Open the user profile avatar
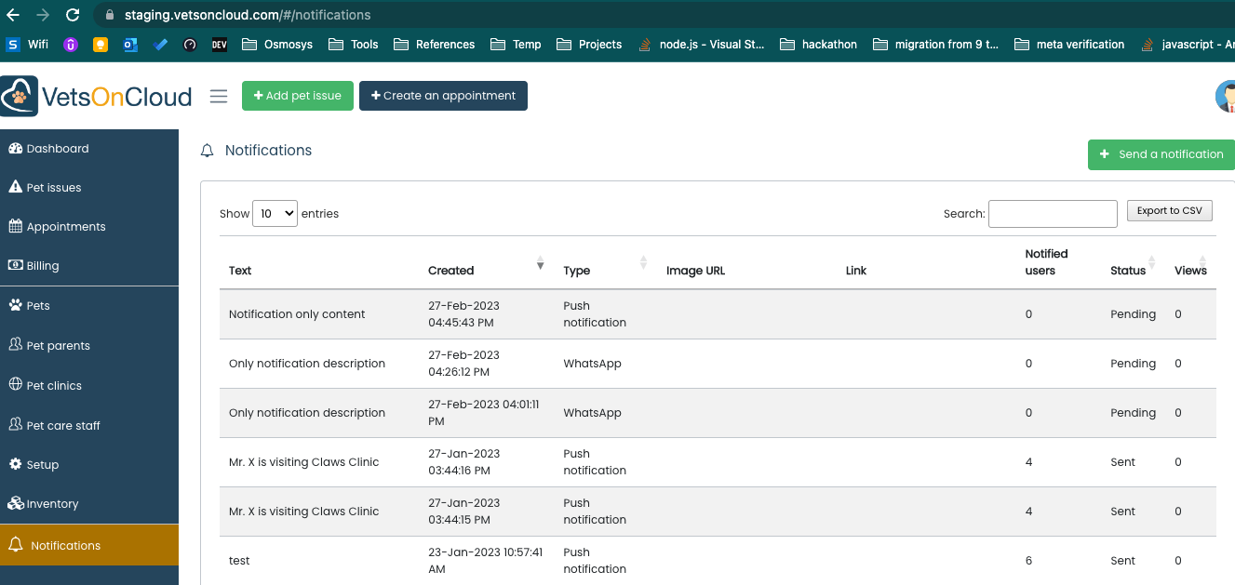Image resolution: width=1235 pixels, height=585 pixels. coord(1226,97)
